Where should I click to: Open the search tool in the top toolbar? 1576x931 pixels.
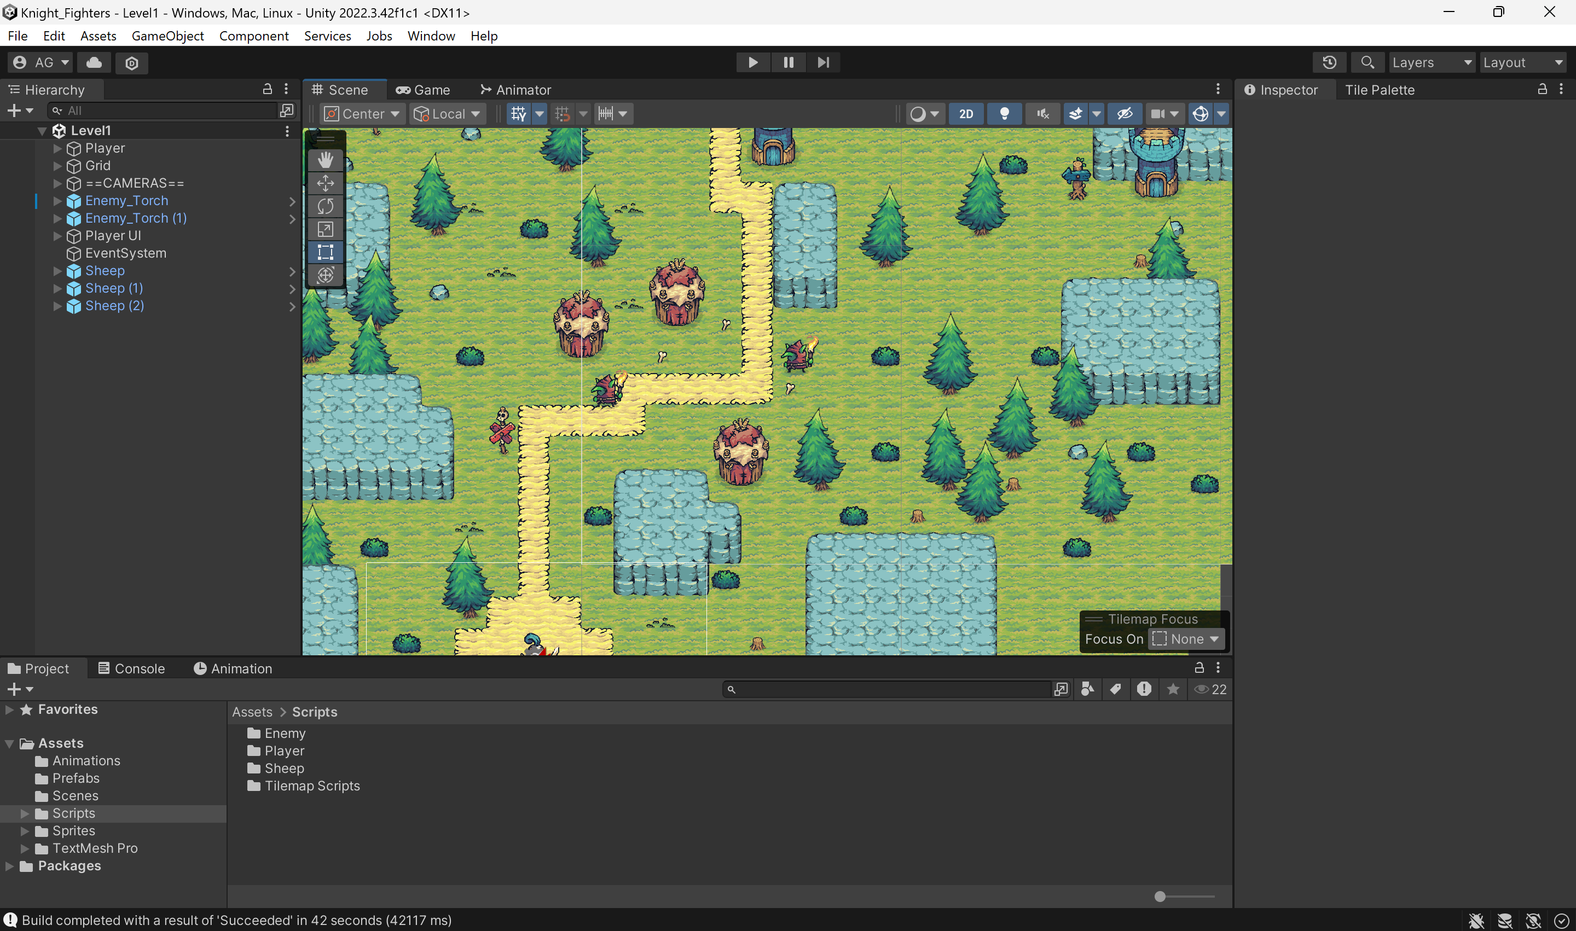(1368, 62)
